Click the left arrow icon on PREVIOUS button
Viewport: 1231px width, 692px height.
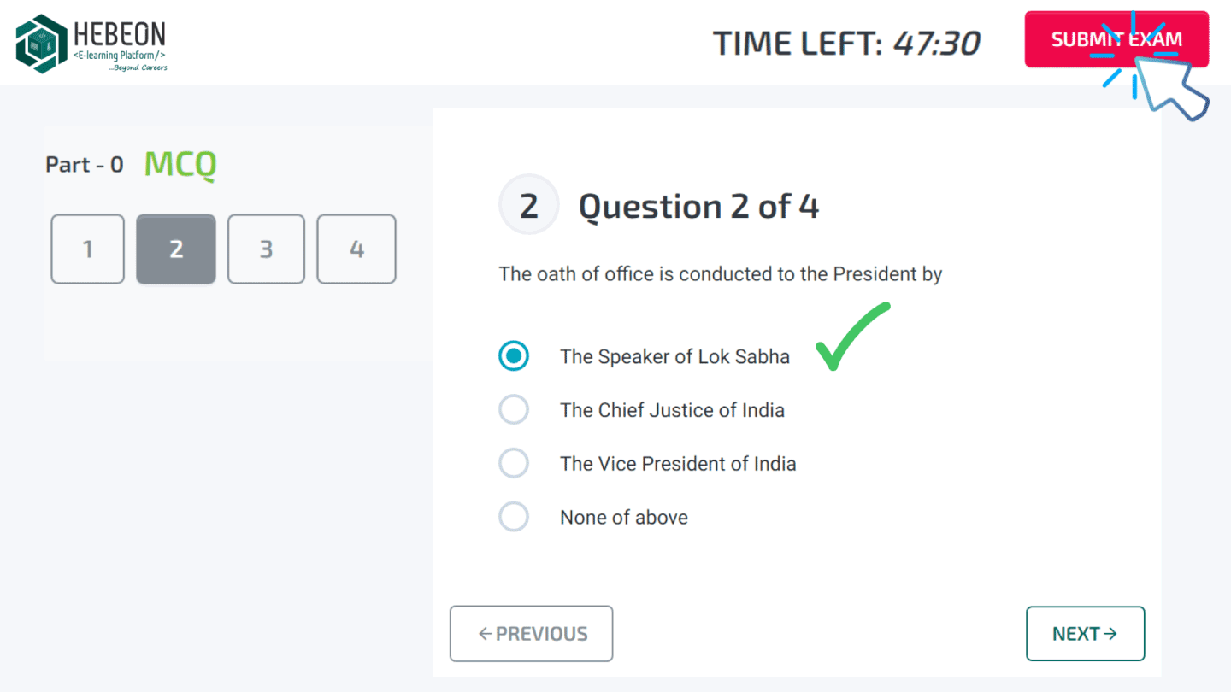484,633
